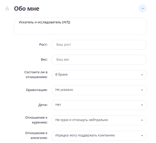Click the person icon beside Обо мне

click(x=7, y=8)
